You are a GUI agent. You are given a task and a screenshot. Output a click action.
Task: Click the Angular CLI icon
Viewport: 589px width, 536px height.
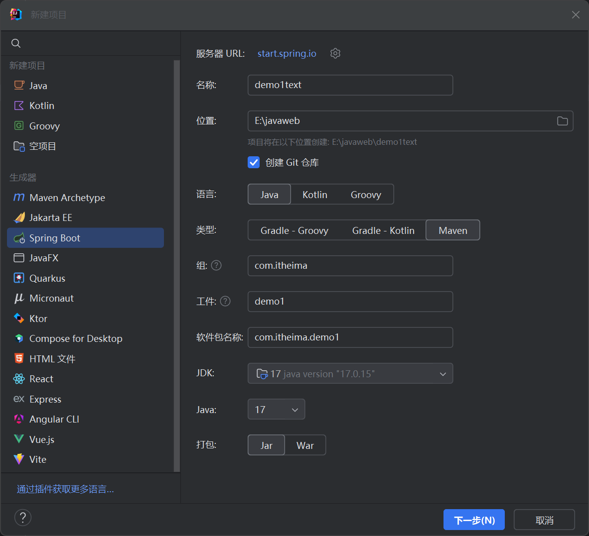19,419
